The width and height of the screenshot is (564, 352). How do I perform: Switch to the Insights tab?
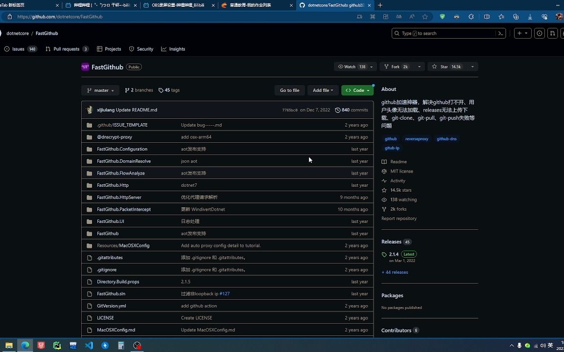point(173,49)
